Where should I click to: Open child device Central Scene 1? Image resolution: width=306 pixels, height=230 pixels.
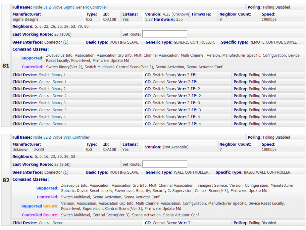[x=53, y=82]
